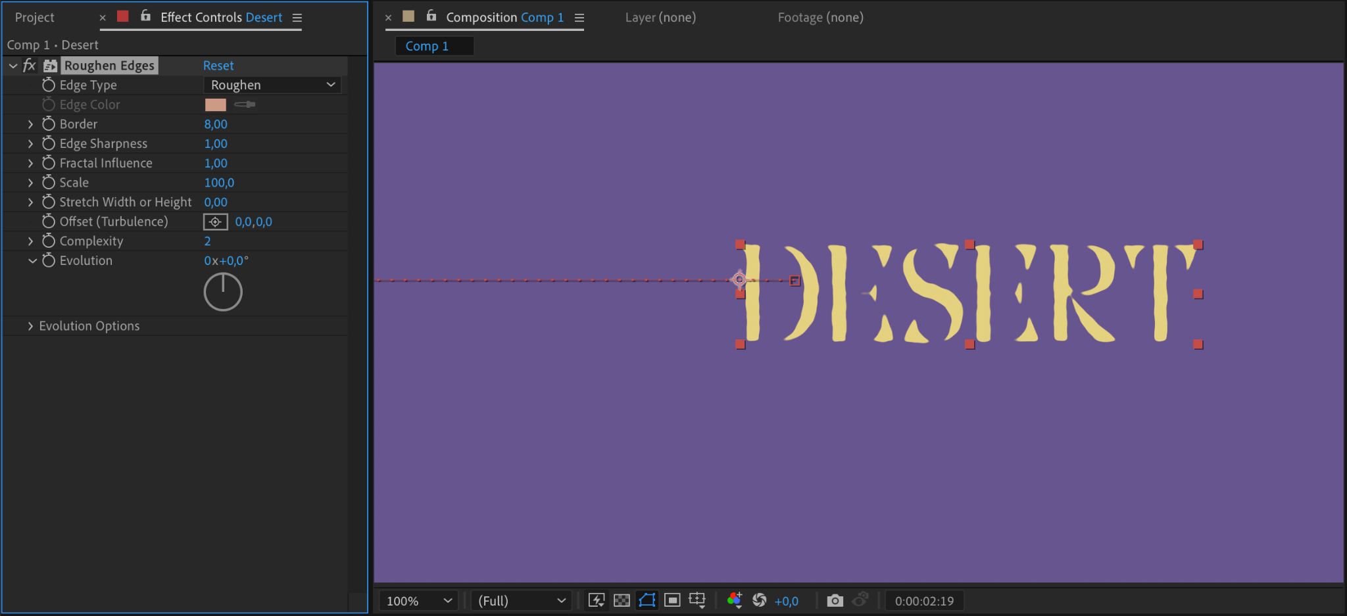The width and height of the screenshot is (1347, 616).
Task: Click the Edge Color swatch
Action: pyautogui.click(x=216, y=105)
